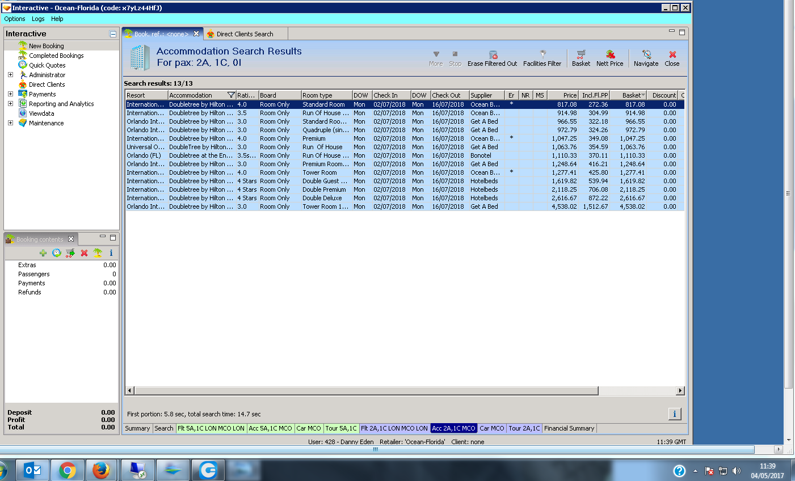The height and width of the screenshot is (481, 795).
Task: Select the row priced 4,538.02
Action: click(x=405, y=206)
